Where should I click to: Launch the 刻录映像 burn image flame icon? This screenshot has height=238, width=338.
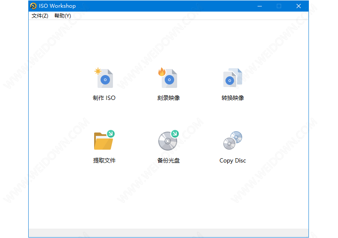coord(168,78)
